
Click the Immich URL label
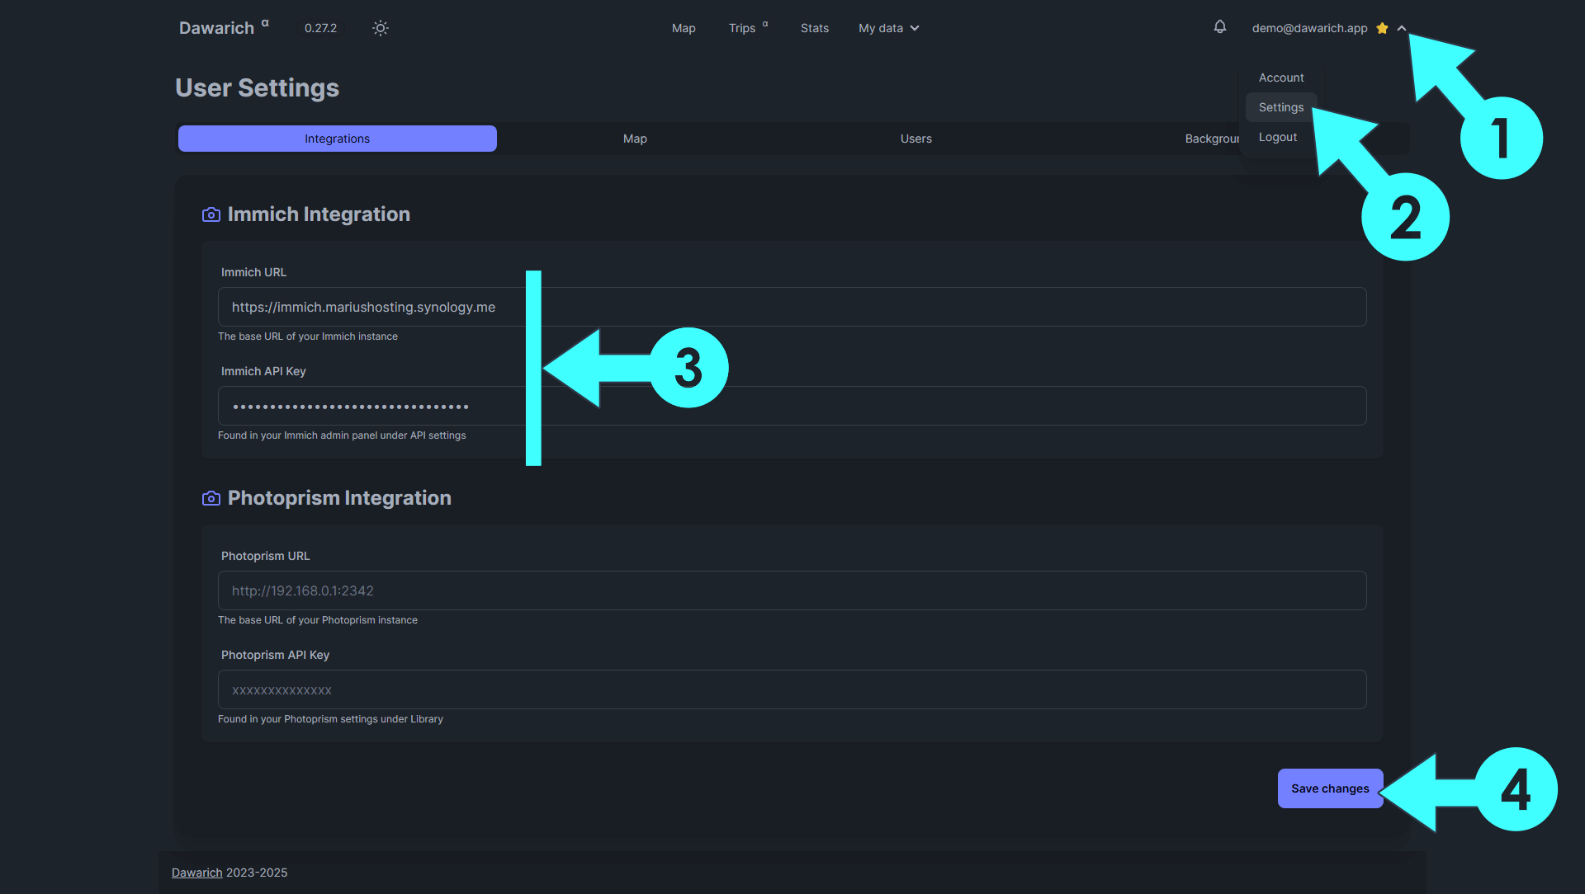click(x=253, y=272)
